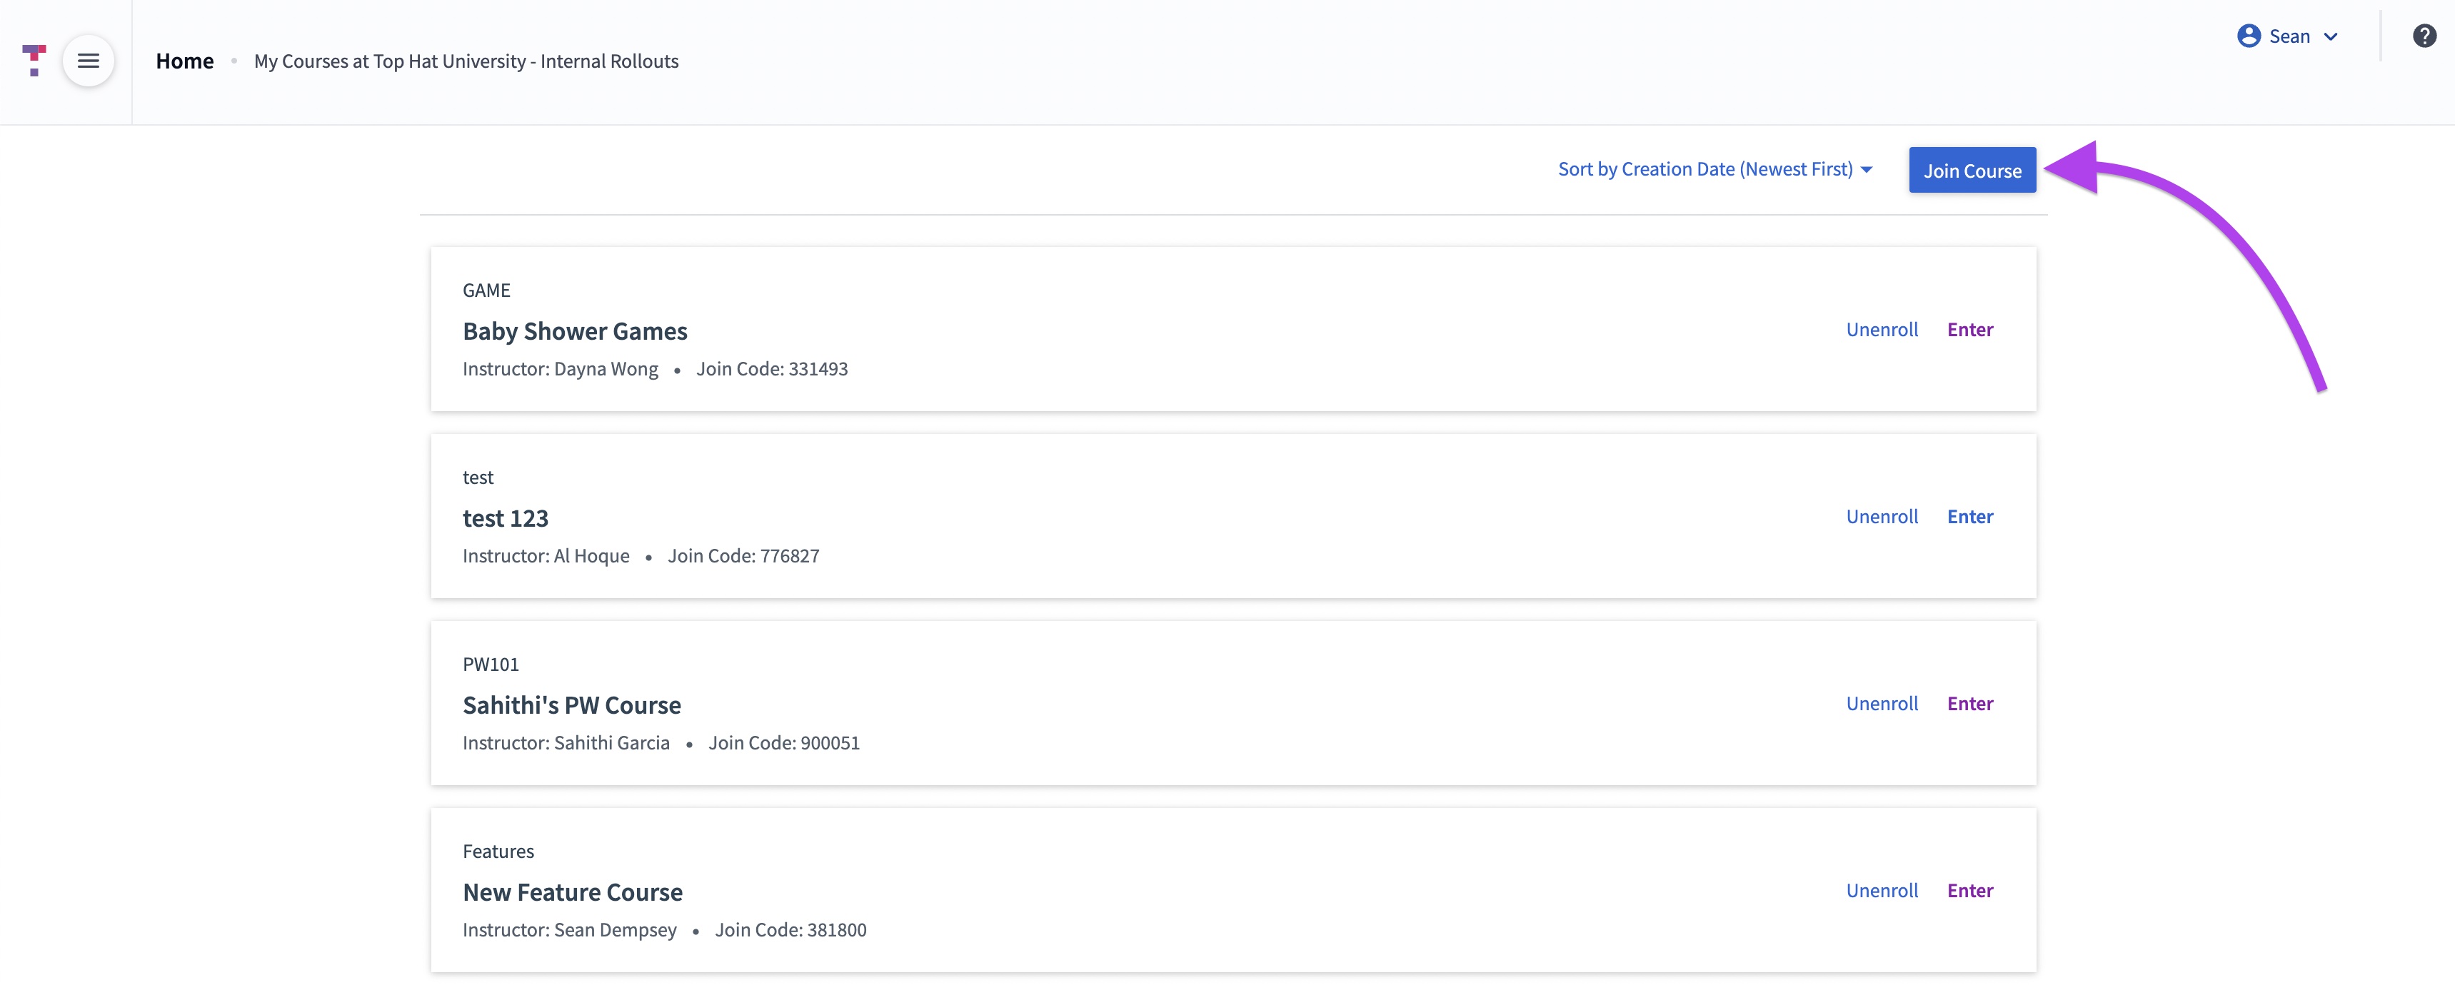Select the test 123 course title
The width and height of the screenshot is (2455, 985).
pyautogui.click(x=505, y=518)
